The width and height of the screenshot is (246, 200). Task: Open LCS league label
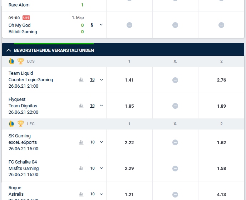[31, 61]
